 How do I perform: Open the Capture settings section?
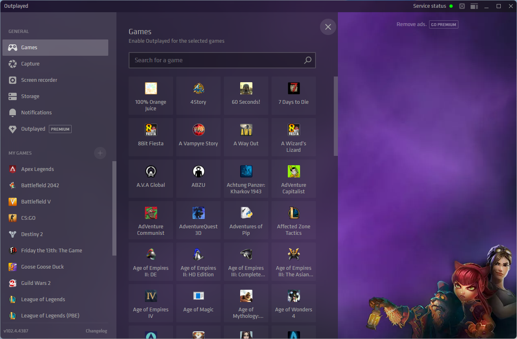(55, 64)
